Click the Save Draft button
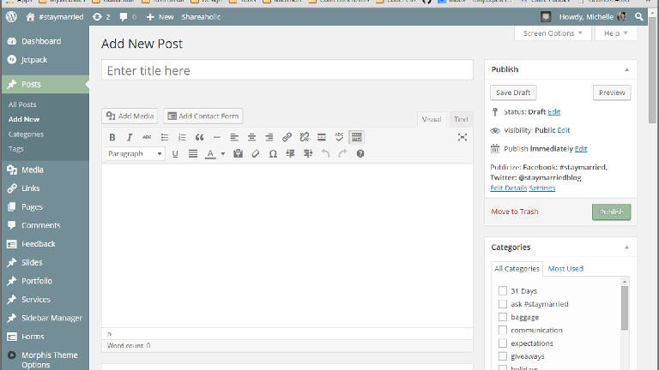The image size is (659, 370). [513, 92]
